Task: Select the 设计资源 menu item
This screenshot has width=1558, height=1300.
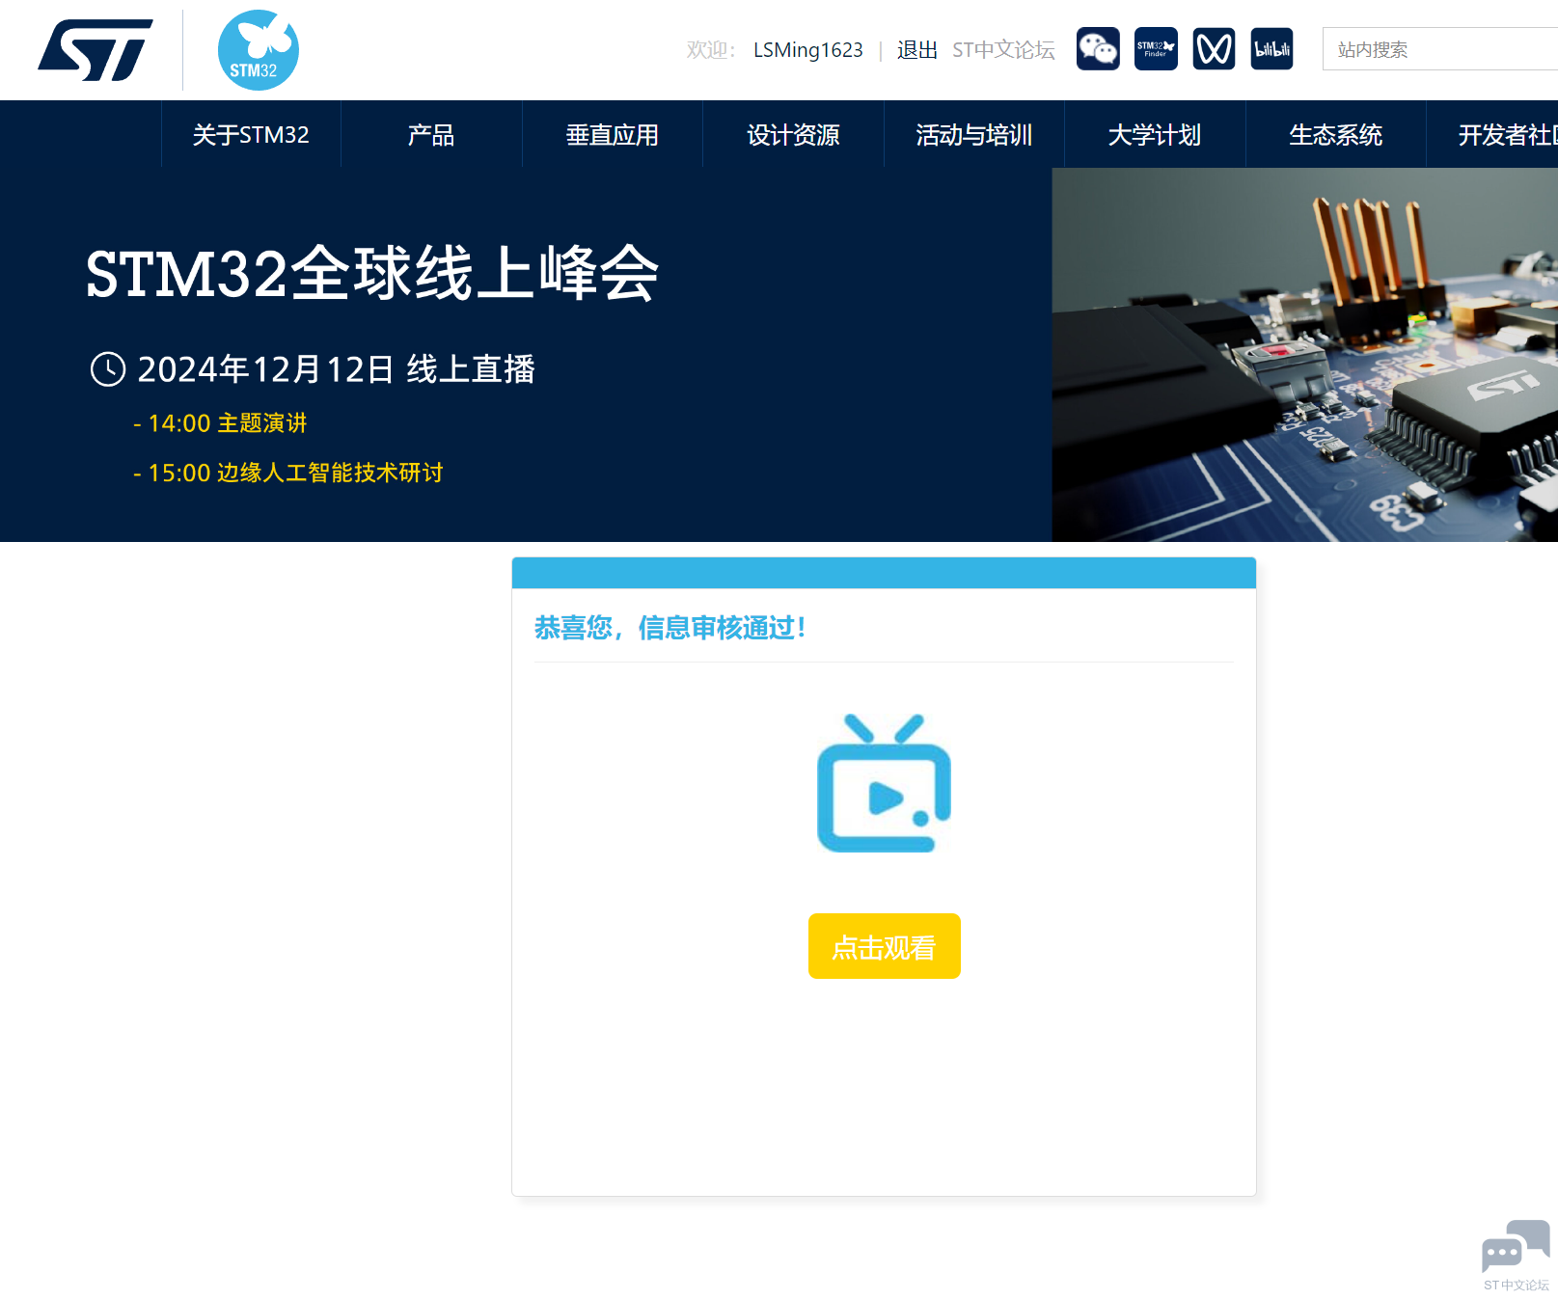Action: click(x=793, y=135)
